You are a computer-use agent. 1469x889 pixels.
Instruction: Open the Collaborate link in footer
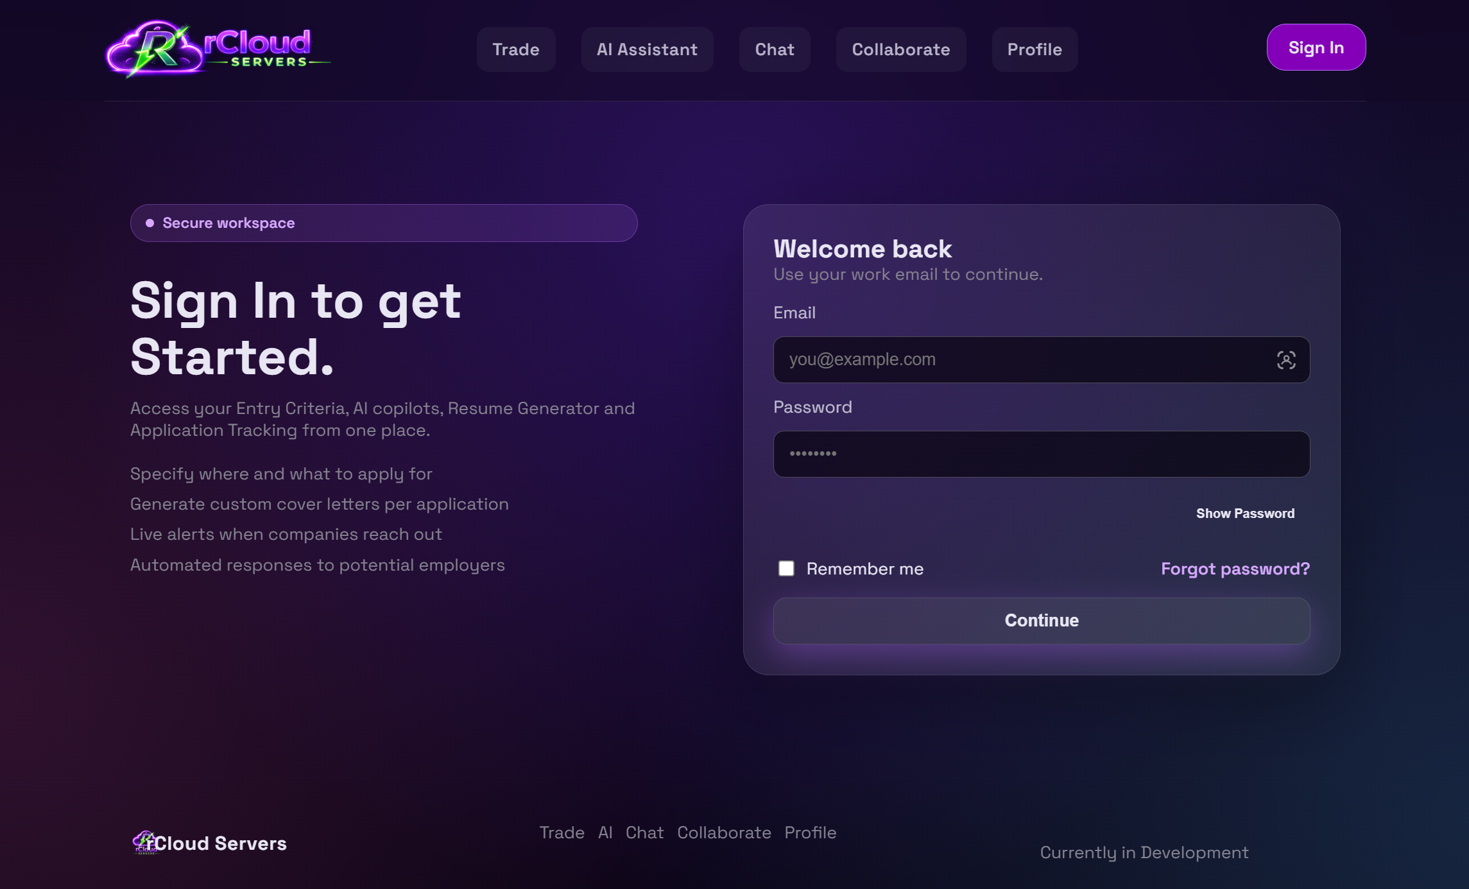click(724, 833)
